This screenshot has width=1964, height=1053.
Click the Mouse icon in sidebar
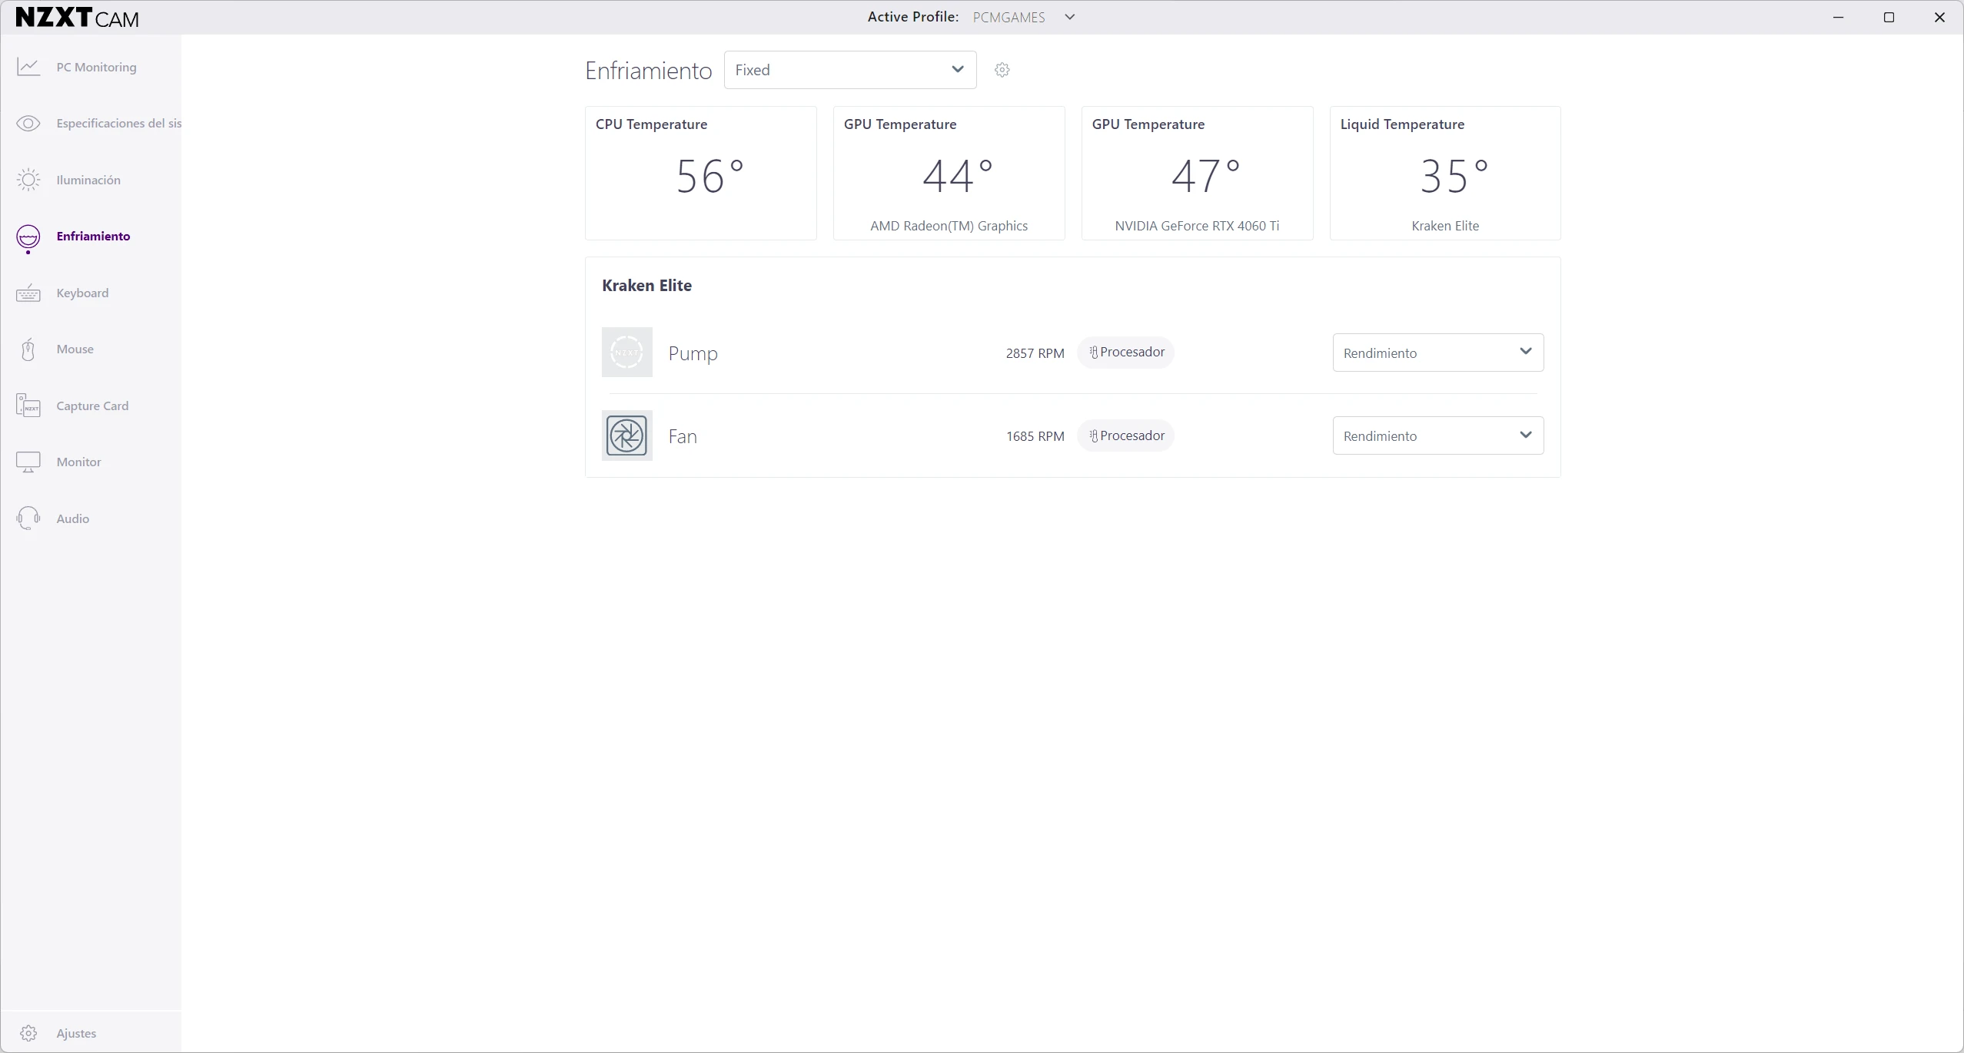[x=28, y=349]
